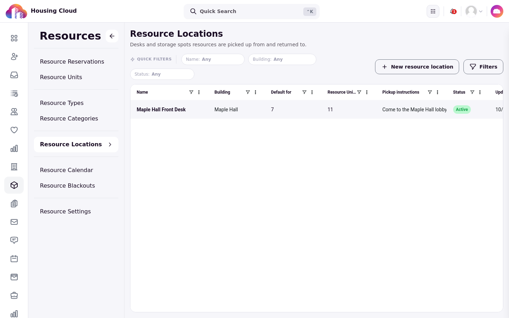The width and height of the screenshot is (509, 318).
Task: Go to Resource Units
Action: 61,77
